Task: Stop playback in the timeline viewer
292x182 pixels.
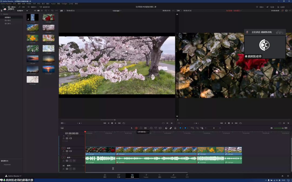Action: point(229,123)
